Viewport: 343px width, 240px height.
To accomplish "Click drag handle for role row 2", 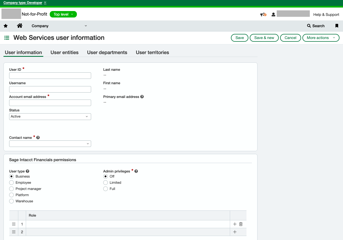I will [x=14, y=232].
